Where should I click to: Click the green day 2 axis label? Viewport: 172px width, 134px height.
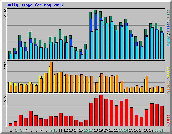click(x=16, y=130)
